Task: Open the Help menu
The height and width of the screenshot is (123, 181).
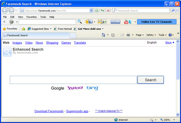Action: point(52,17)
